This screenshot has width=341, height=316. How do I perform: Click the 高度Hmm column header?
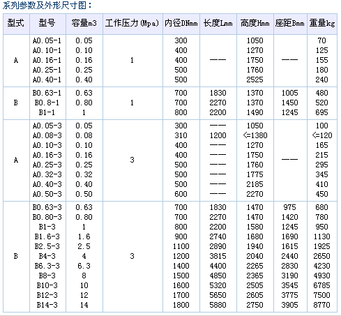tap(255, 24)
